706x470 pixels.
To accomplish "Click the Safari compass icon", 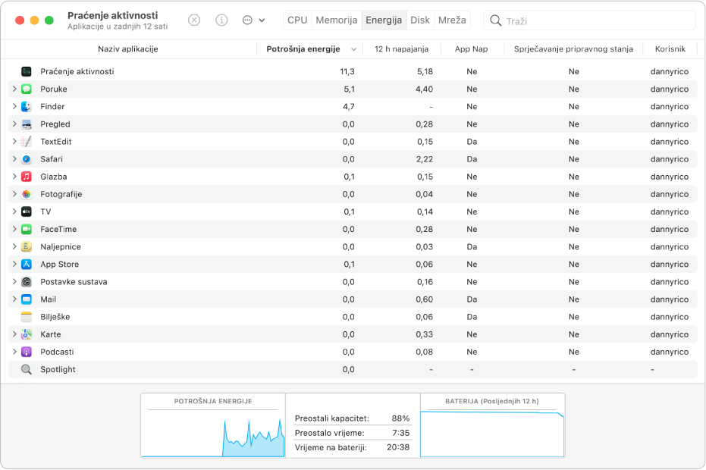I will 27,159.
